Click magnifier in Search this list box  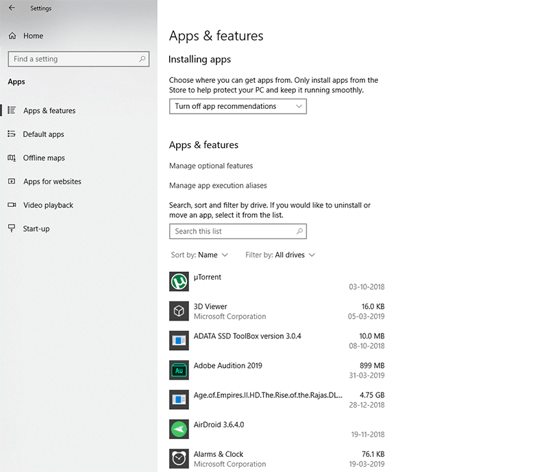(x=299, y=231)
